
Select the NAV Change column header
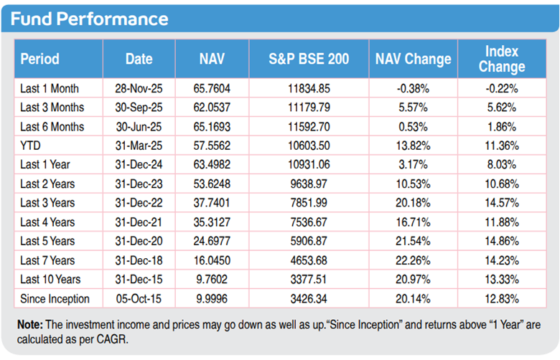tap(413, 59)
